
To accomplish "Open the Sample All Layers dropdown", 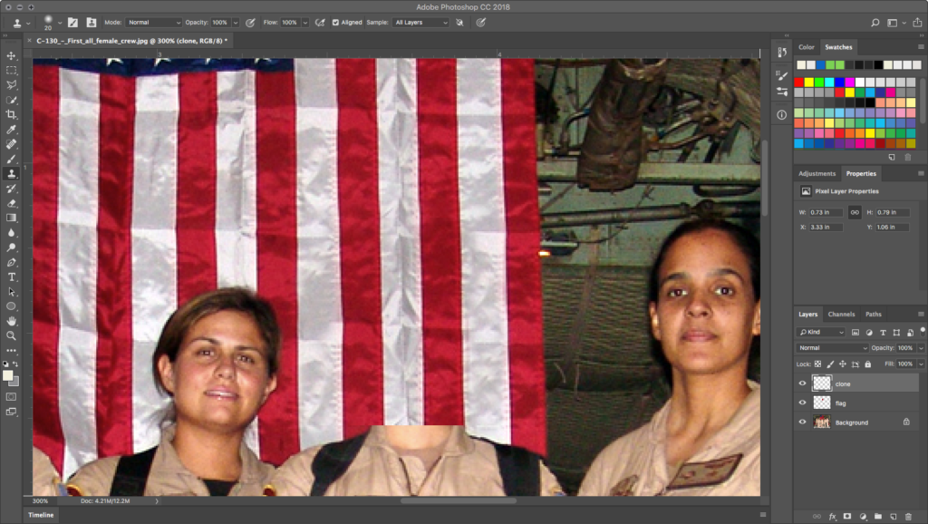I will tap(420, 22).
